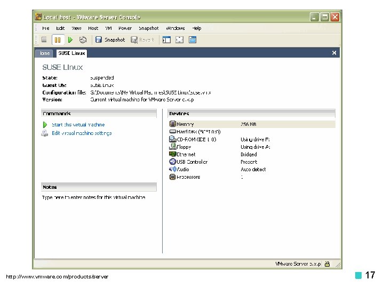The height and width of the screenshot is (288, 384).
Task: Select the Floppy device icon
Action: (x=173, y=147)
